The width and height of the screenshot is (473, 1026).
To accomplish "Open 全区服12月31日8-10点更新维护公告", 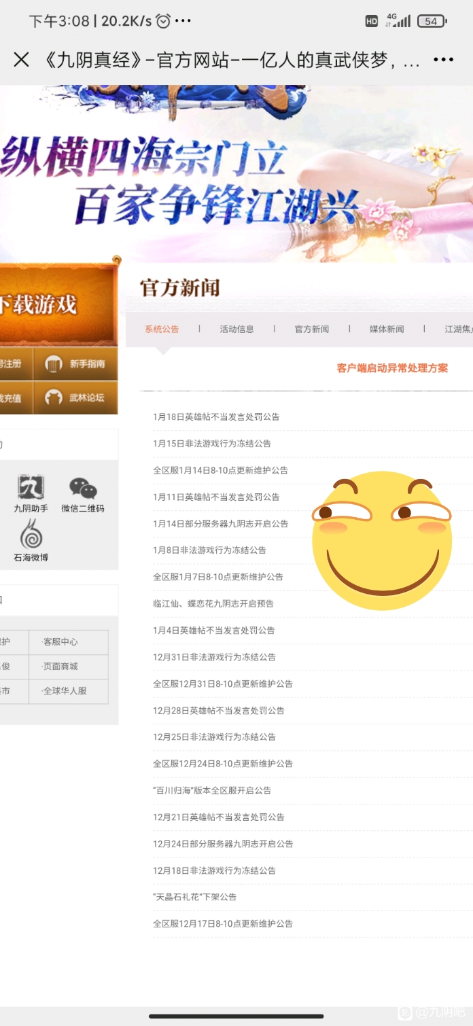I will pos(223,684).
